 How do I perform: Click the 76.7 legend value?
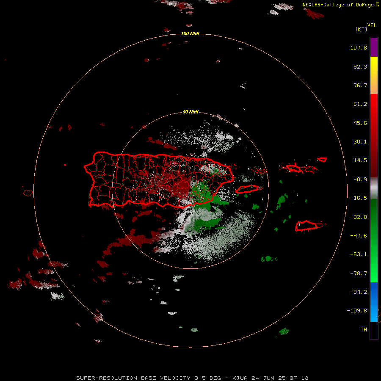pos(360,85)
